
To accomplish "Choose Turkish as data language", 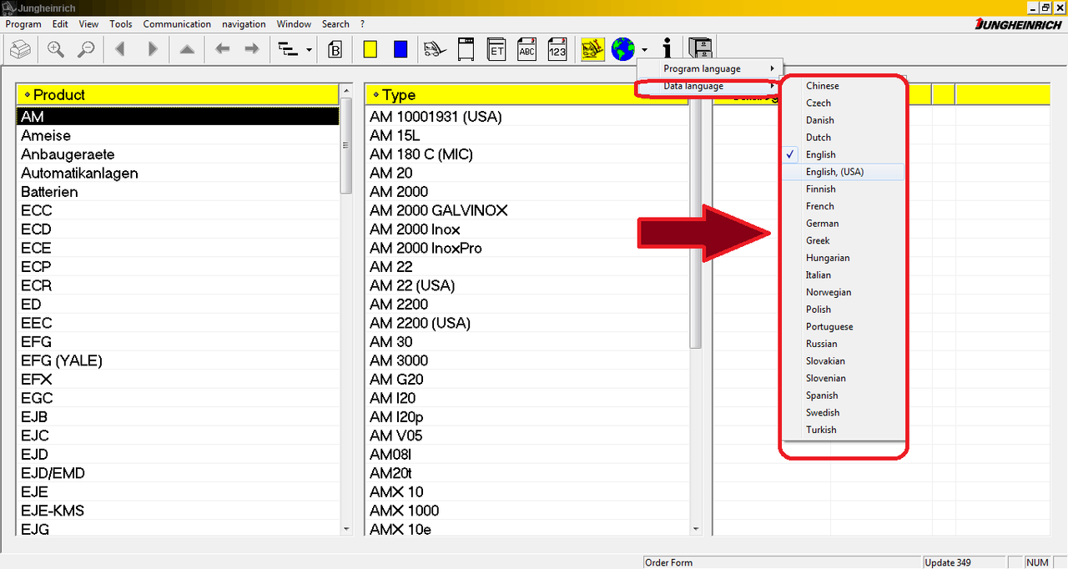I will [x=843, y=430].
